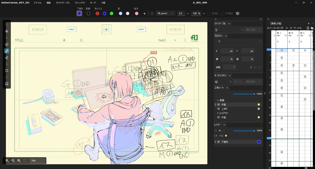The width and height of the screenshot is (315, 169).
Task: Open brush settings gear icon
Action: [x=237, y=13]
